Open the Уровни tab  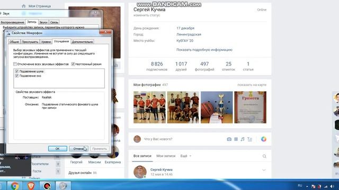tap(46, 42)
